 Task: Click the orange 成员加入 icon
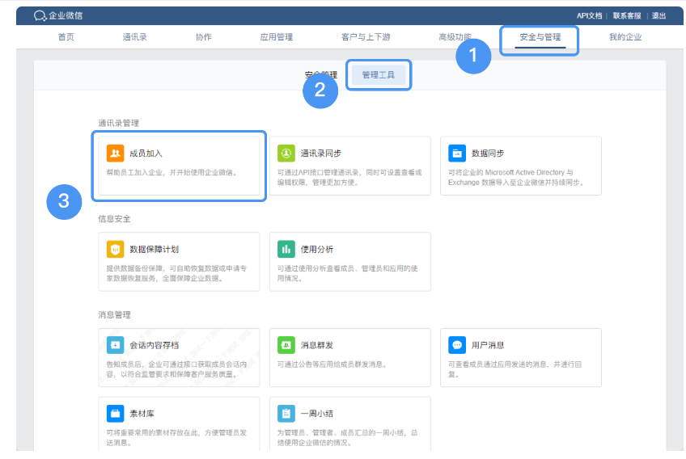(x=116, y=153)
